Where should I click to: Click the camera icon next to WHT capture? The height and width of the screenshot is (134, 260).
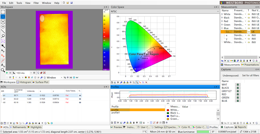coord(238,85)
